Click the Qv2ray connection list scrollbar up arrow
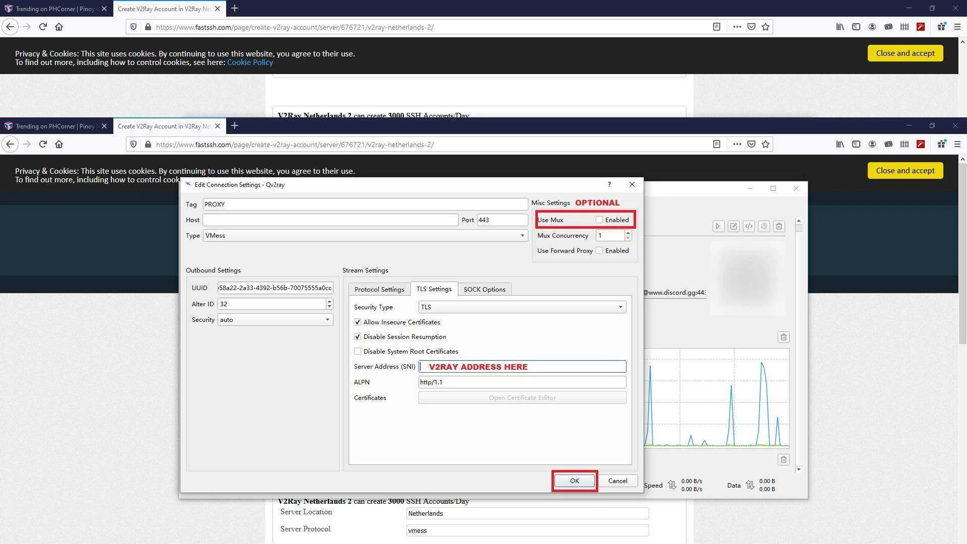This screenshot has height=544, width=967. tap(799, 221)
